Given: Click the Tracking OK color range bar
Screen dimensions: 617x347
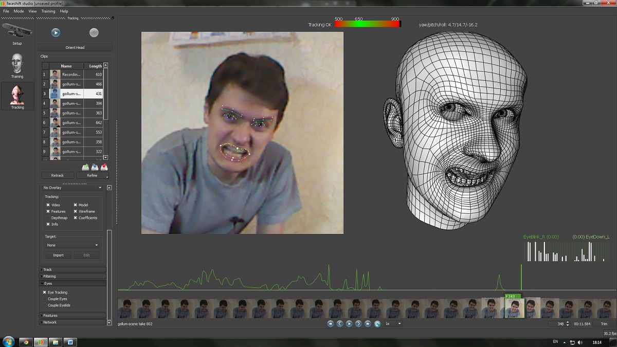Looking at the screenshot, I should click(367, 24).
